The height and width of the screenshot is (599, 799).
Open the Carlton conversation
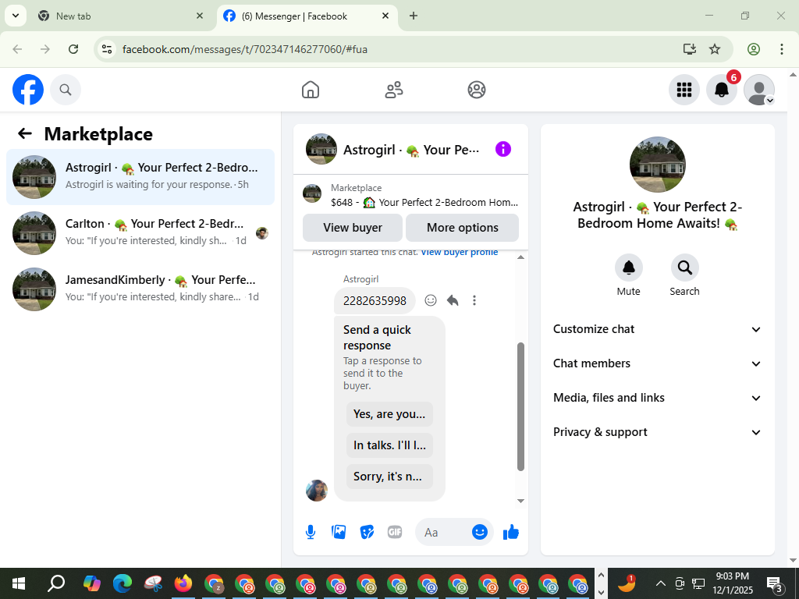(140, 232)
